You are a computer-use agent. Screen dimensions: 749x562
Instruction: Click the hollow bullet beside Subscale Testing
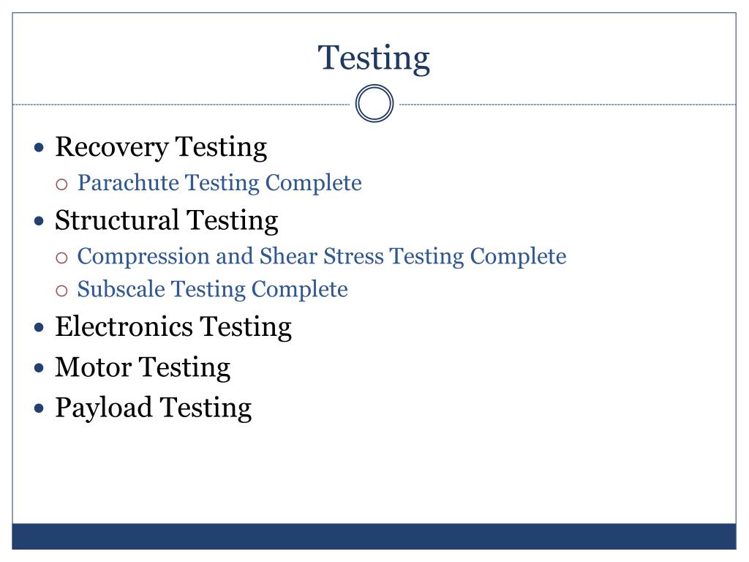(62, 290)
